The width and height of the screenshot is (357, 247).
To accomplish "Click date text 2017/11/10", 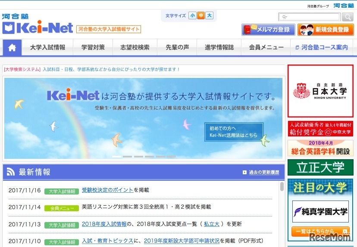I will [x=25, y=241].
